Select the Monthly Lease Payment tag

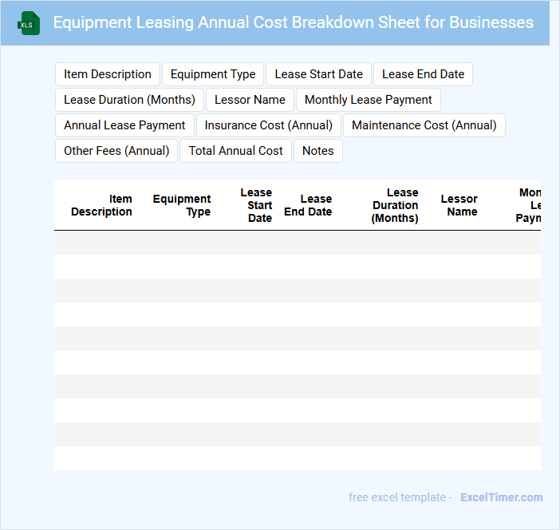[368, 100]
